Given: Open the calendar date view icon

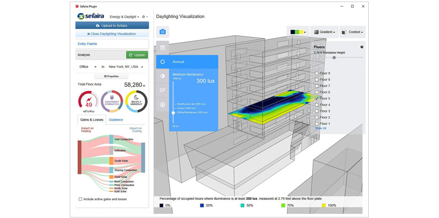Looking at the screenshot, I should click(x=163, y=47).
